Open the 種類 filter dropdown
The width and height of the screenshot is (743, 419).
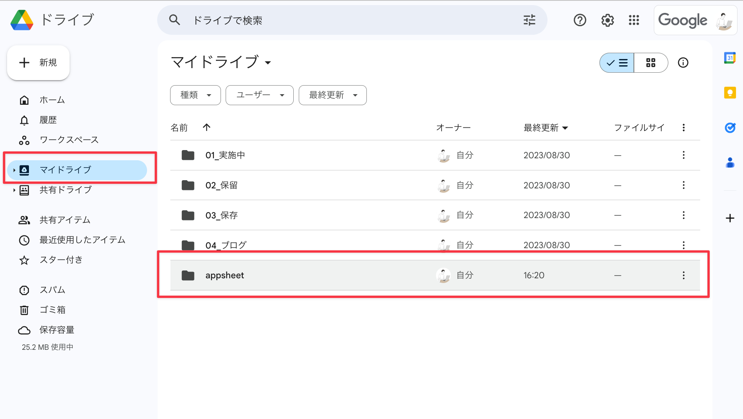pos(195,95)
